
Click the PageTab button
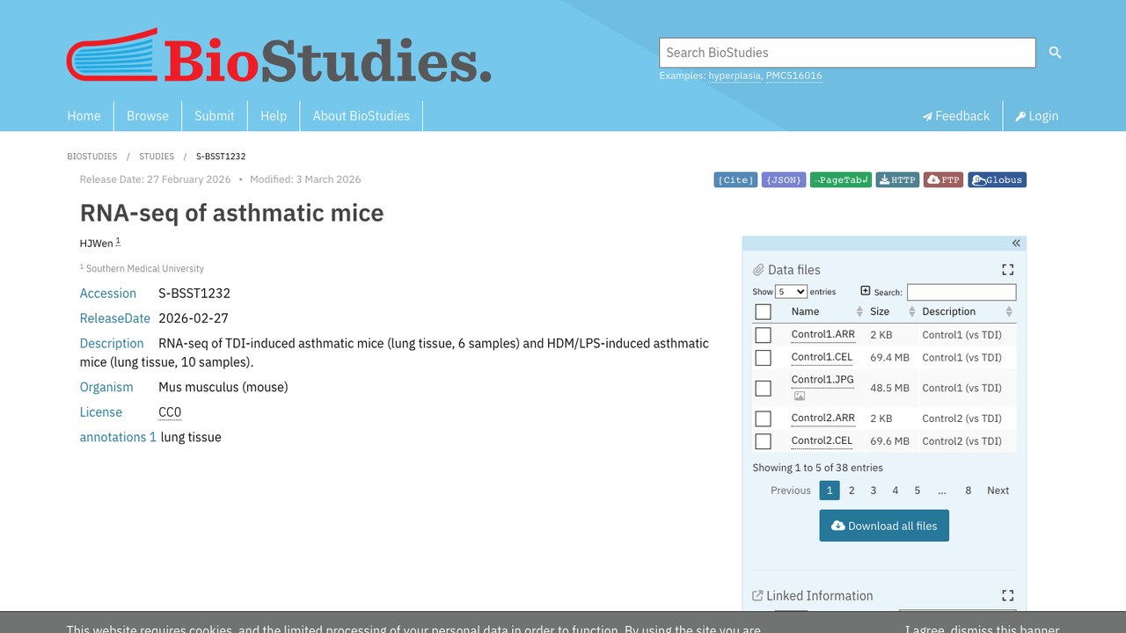click(x=841, y=180)
